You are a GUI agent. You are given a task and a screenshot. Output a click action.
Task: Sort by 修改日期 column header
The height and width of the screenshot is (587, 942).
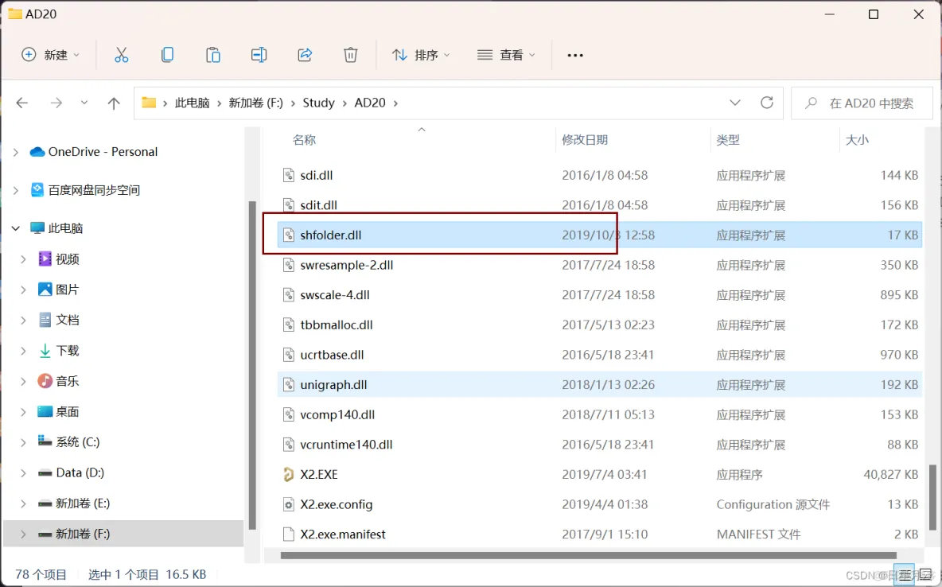585,140
